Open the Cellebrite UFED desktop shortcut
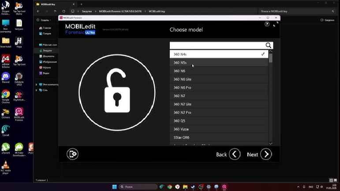 19,79
